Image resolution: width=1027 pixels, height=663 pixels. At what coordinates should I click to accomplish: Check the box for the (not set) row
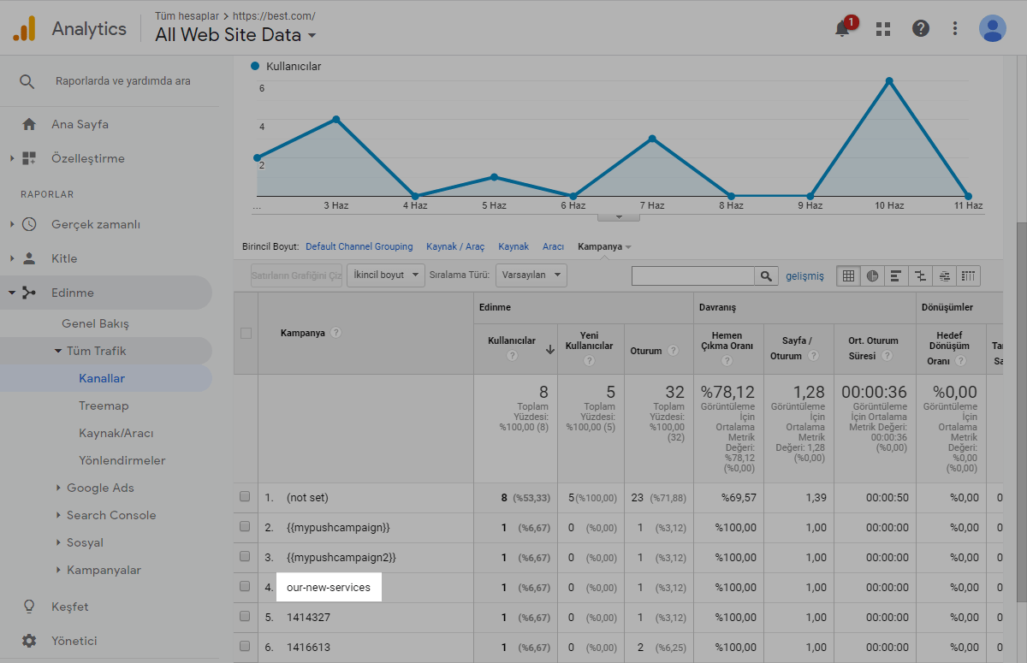point(245,497)
